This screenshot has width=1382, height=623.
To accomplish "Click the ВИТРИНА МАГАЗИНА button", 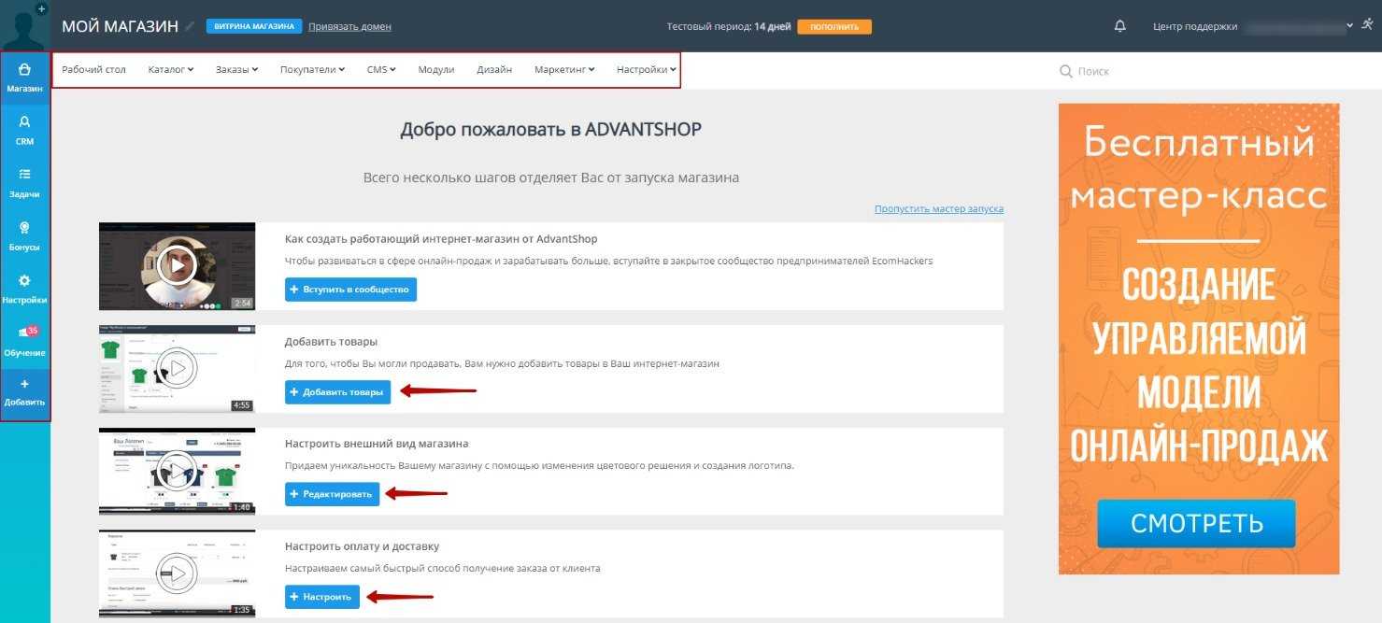I will pyautogui.click(x=254, y=26).
